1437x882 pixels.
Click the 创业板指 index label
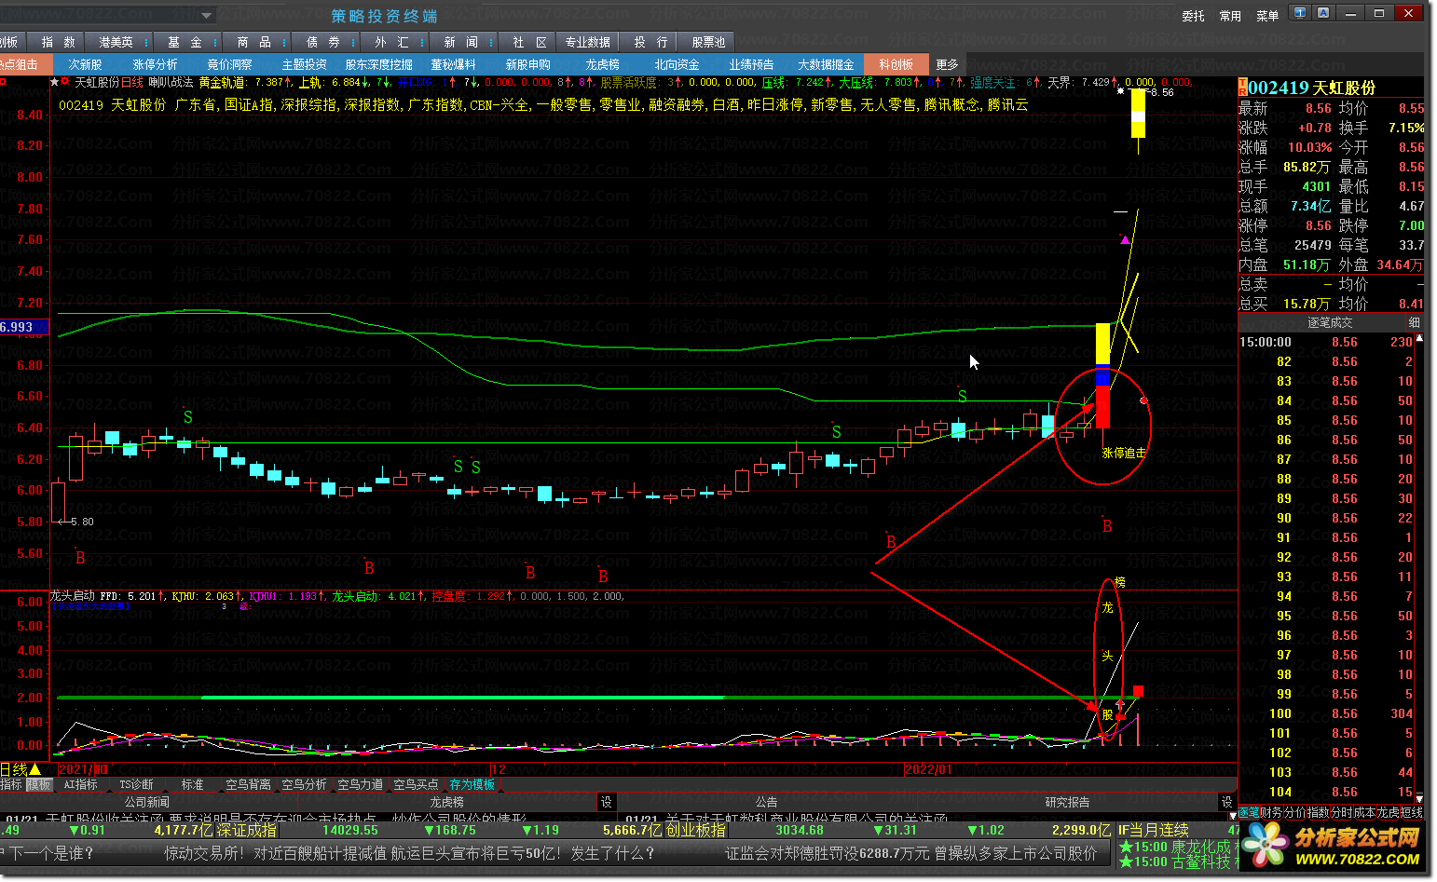(695, 830)
